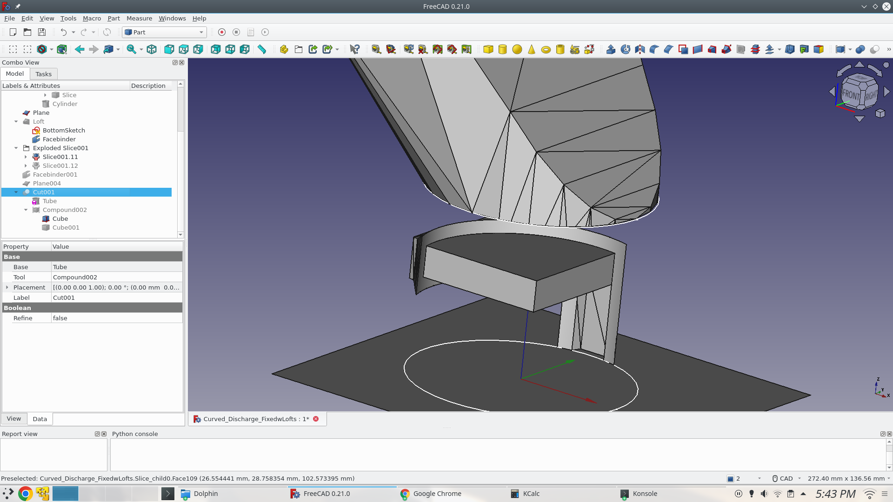Image resolution: width=893 pixels, height=502 pixels.
Task: Click the Measure linear icon
Action: [x=376, y=49]
